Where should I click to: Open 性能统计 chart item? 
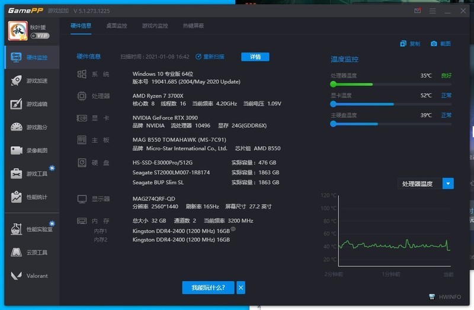pos(32,197)
